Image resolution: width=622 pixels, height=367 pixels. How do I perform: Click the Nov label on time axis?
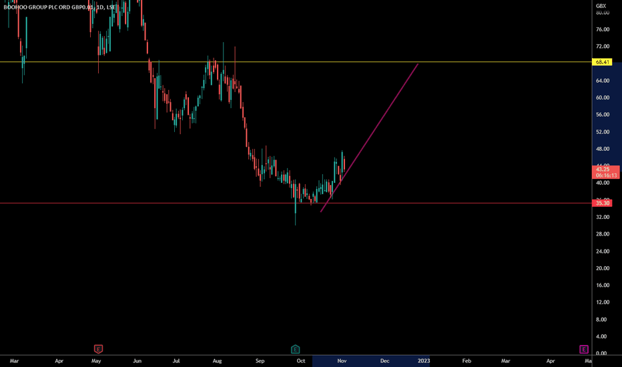tap(342, 361)
